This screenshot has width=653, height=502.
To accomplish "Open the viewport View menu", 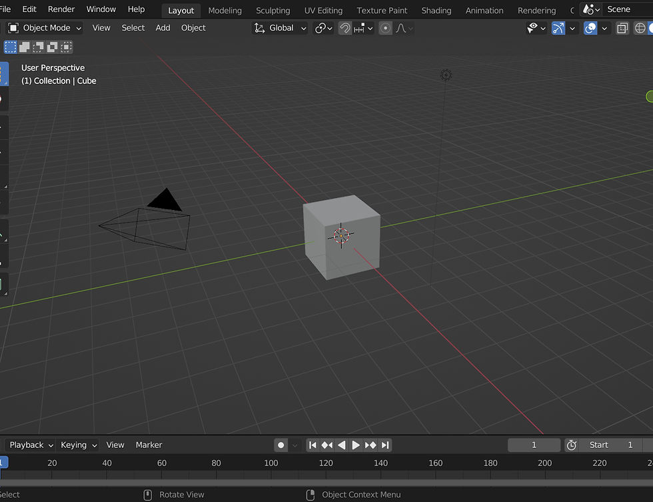I will click(x=101, y=28).
